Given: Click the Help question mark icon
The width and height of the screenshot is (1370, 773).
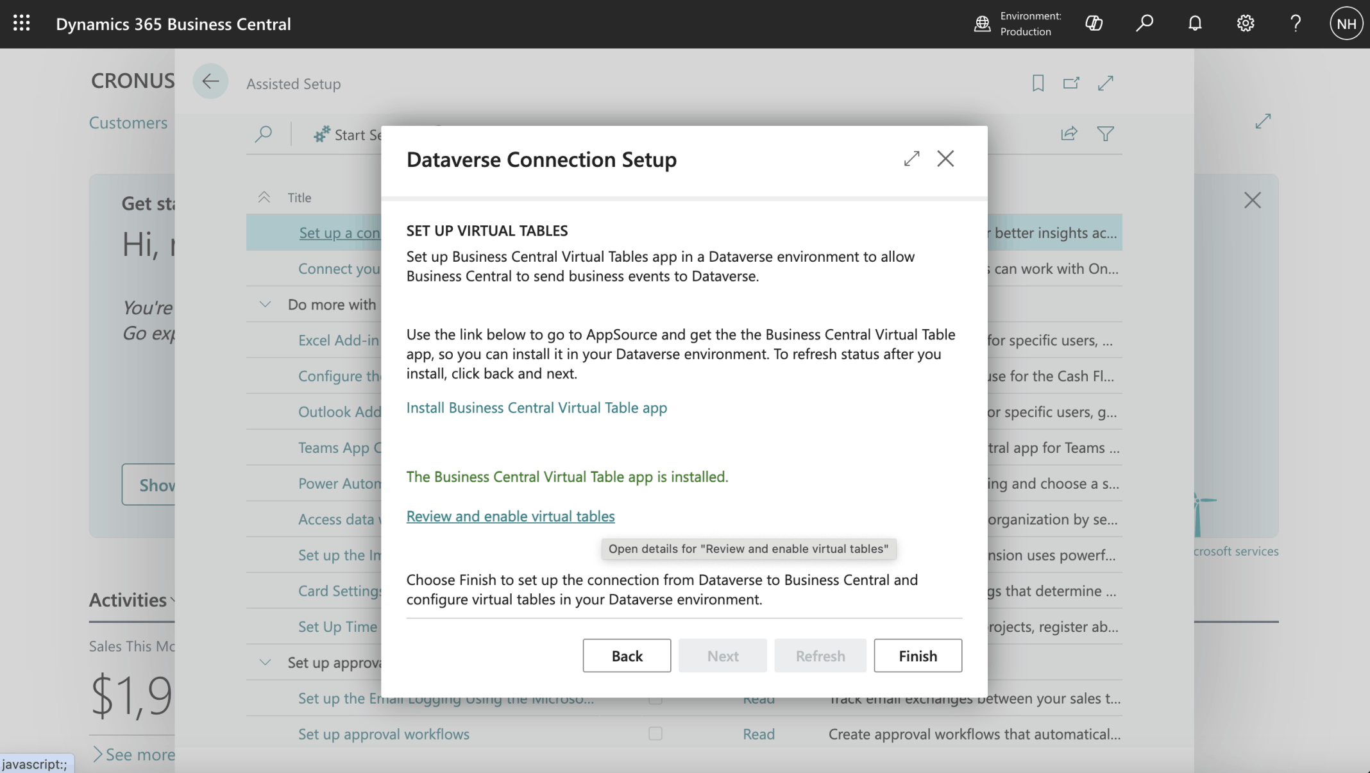Looking at the screenshot, I should [1296, 24].
